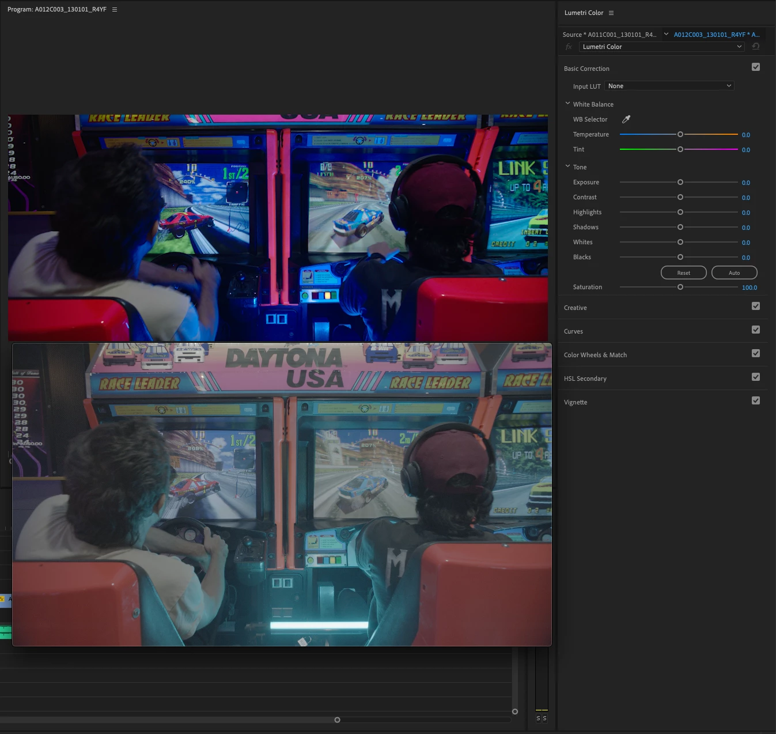Viewport: 776px width, 734px height.
Task: Click the Reset tone button
Action: tap(684, 273)
